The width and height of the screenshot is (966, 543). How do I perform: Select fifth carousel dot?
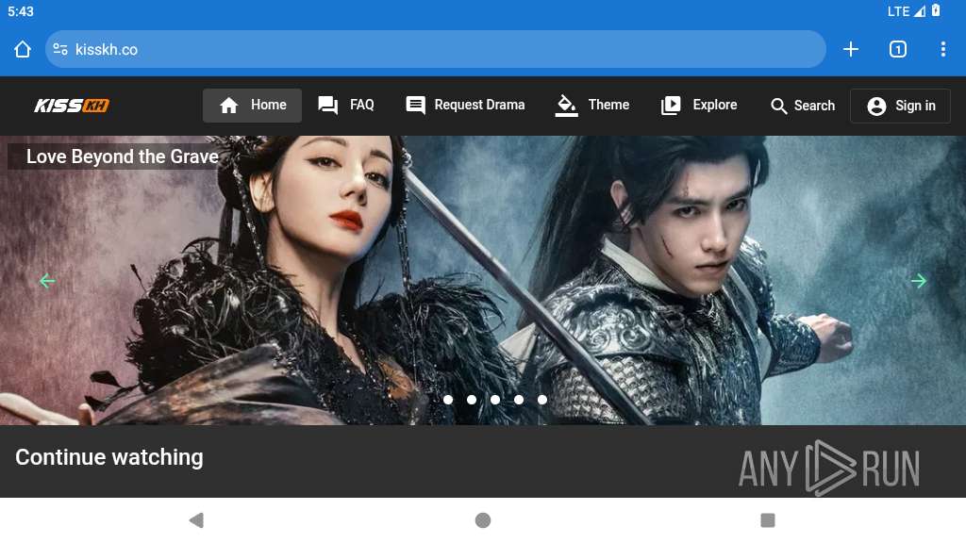[x=542, y=400]
